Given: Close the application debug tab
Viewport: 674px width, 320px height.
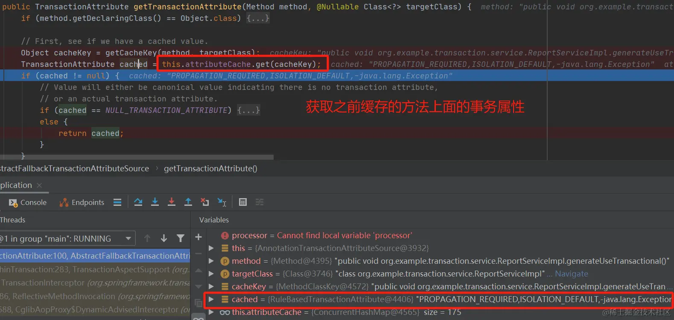Looking at the screenshot, I should tap(39, 185).
